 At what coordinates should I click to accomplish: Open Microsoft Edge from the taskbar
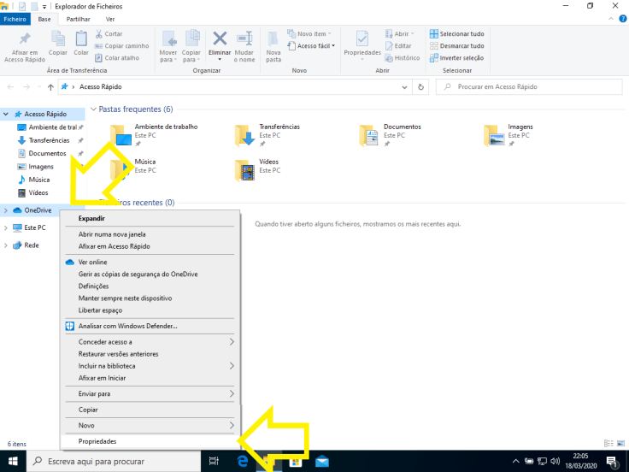click(x=242, y=462)
